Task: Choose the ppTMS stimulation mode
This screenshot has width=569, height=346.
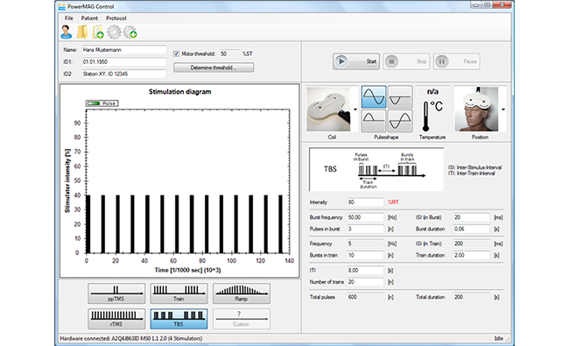Action: pyautogui.click(x=116, y=293)
